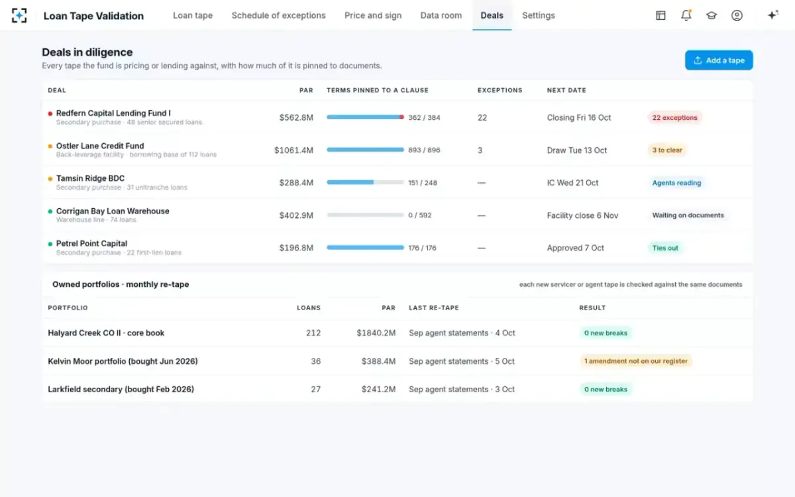Click the amber status dot beside Tamsin Ridge
The image size is (795, 497).
(50, 178)
